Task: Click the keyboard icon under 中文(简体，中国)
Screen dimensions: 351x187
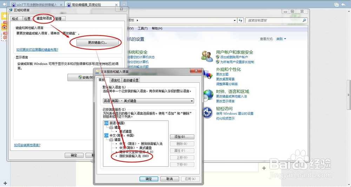Action: point(111,140)
